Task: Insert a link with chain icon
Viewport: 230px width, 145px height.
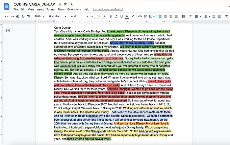Action: tap(140, 17)
